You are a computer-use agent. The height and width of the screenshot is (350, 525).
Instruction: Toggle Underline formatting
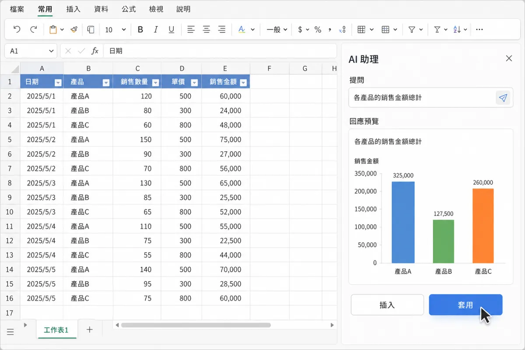pos(171,29)
